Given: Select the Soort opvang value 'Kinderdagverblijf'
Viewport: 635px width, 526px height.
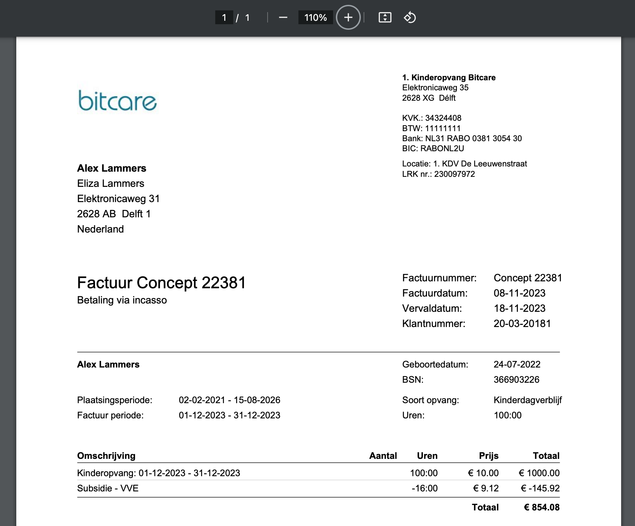Looking at the screenshot, I should 528,400.
